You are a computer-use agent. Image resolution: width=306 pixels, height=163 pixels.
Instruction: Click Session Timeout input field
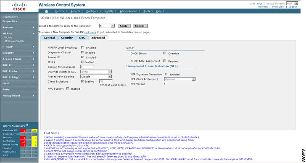[x=87, y=67]
